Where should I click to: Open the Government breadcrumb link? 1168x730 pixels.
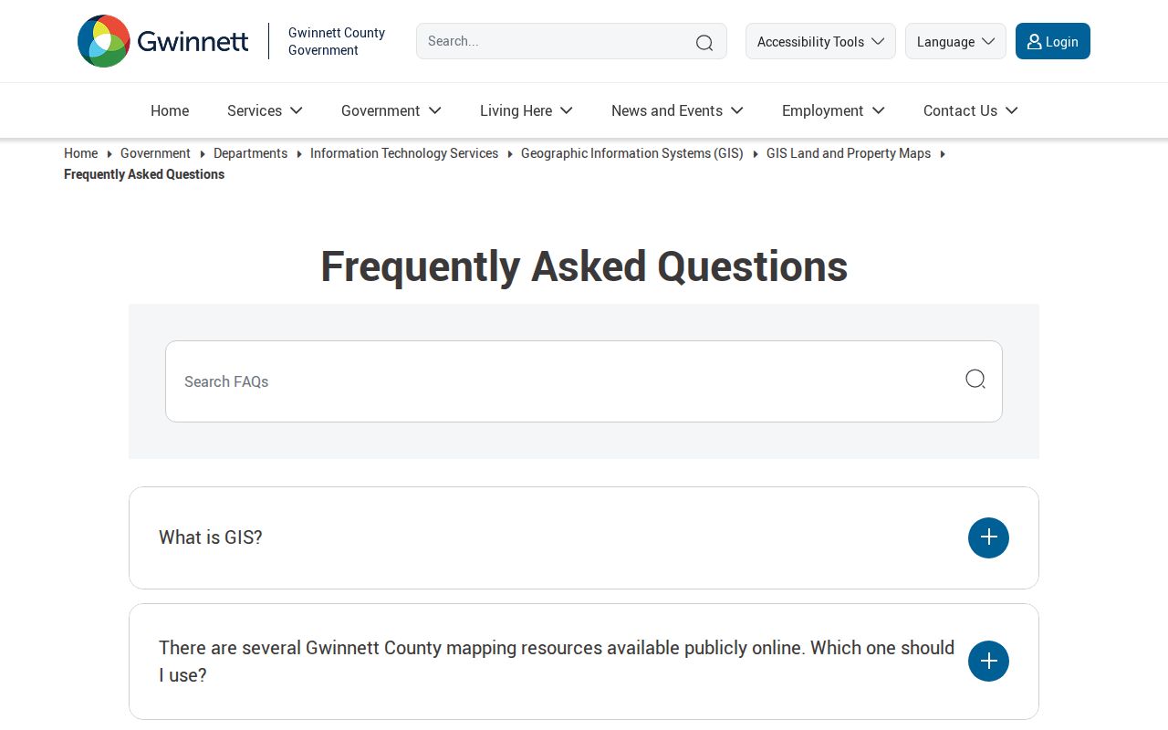tap(155, 153)
